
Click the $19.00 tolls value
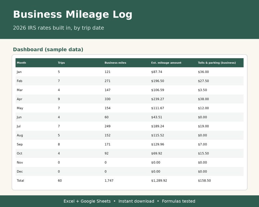(x=203, y=126)
